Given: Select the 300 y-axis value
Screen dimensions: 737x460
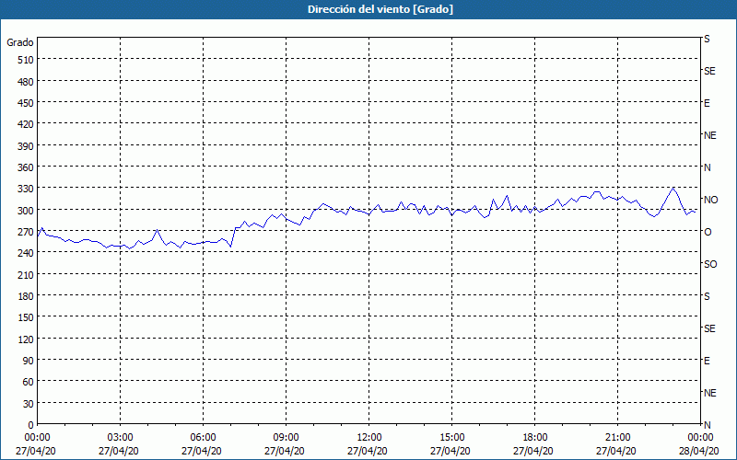Looking at the screenshot, I should click(x=26, y=211).
